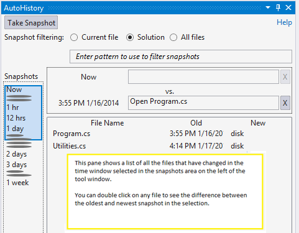
Task: Click the New column header
Action: [x=258, y=123]
